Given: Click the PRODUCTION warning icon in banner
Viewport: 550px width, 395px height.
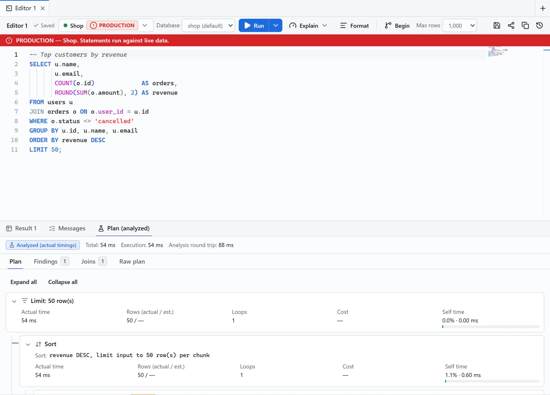Looking at the screenshot, I should click(x=9, y=41).
